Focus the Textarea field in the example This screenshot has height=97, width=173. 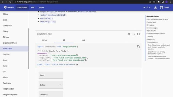coord(51,94)
